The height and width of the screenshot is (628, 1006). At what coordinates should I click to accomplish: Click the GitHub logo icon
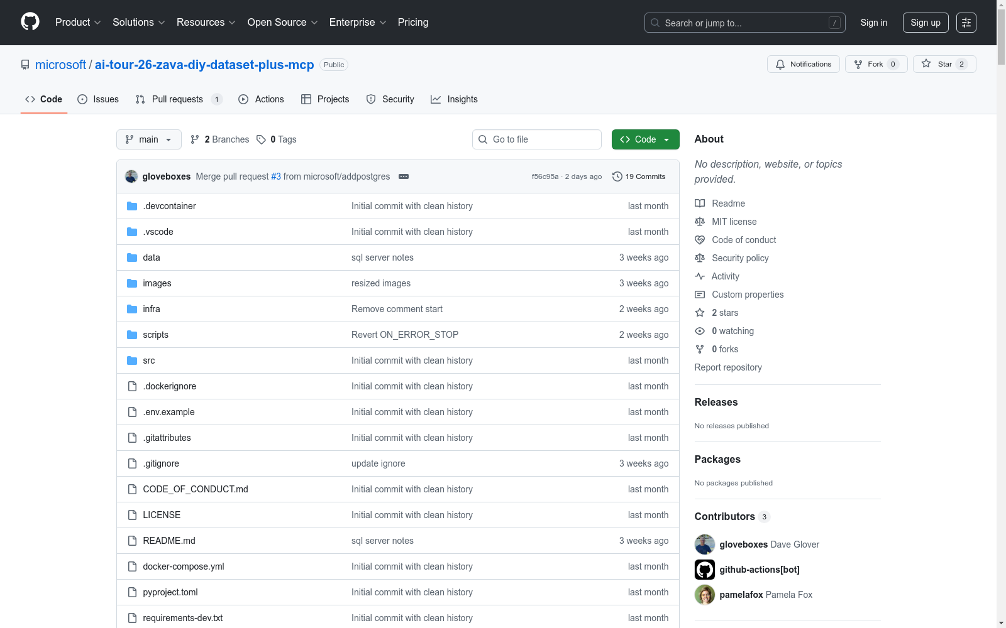30,22
